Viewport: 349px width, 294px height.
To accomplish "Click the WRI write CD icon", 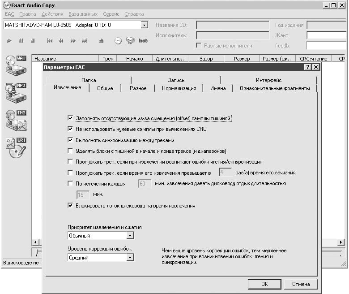I will tap(16, 147).
